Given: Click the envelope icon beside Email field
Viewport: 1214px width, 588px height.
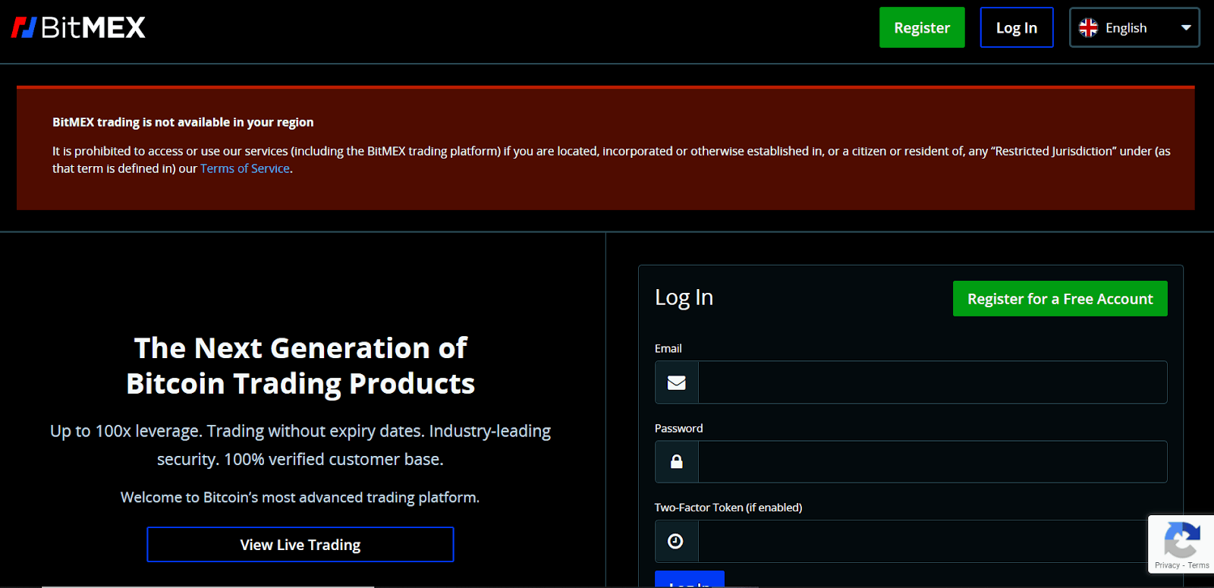Looking at the screenshot, I should (x=676, y=382).
